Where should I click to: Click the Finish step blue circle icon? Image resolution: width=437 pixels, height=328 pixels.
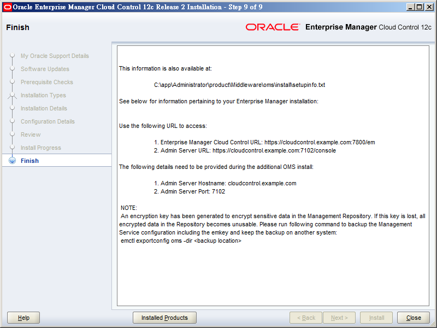pyautogui.click(x=12, y=161)
